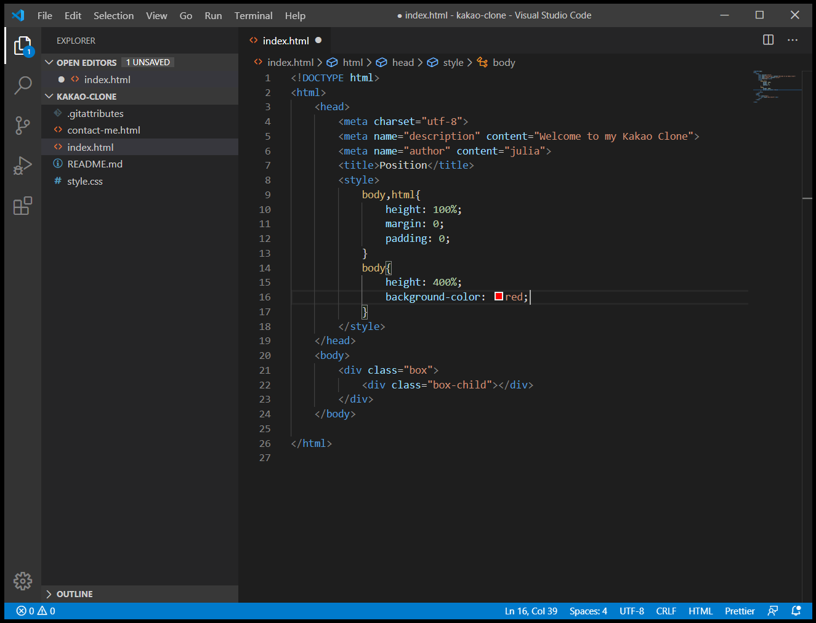Viewport: 816px width, 623px height.
Task: Open the File menu
Action: coord(45,15)
